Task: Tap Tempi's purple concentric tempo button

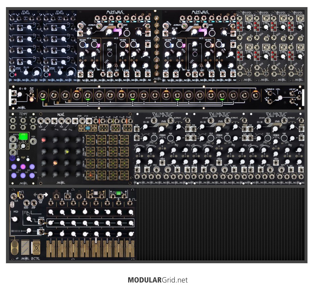Action: tap(13, 158)
